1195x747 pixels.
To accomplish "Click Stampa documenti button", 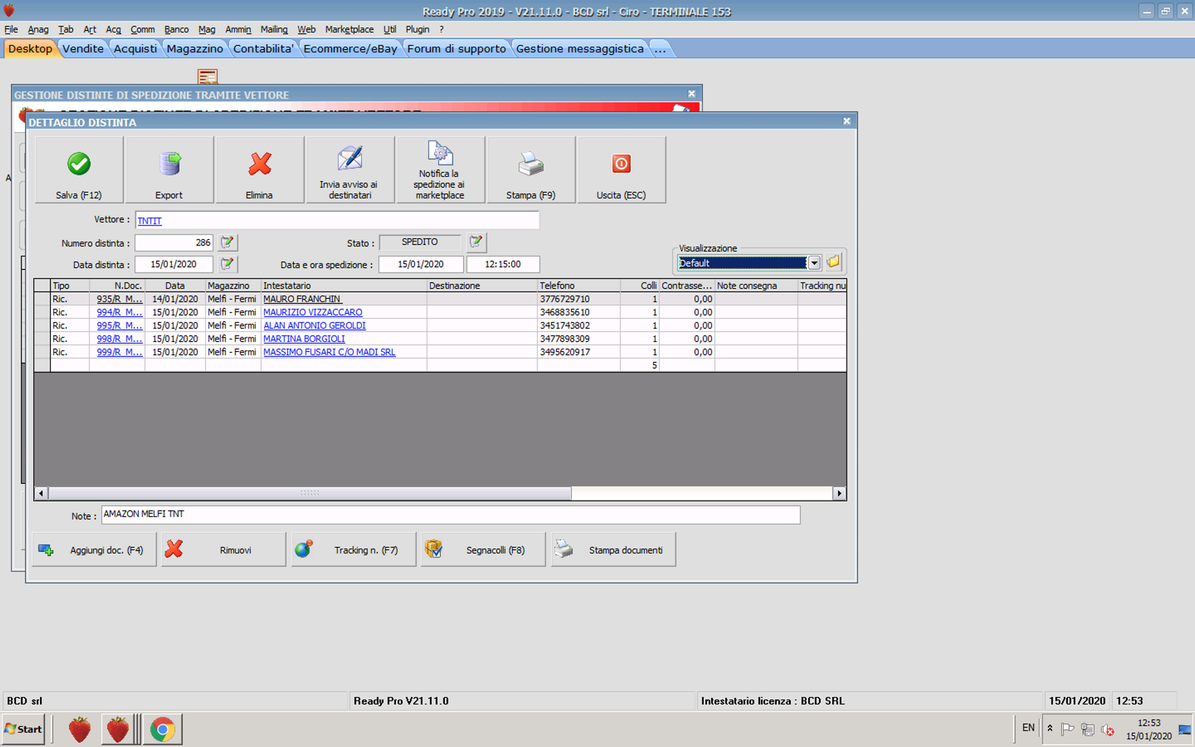I will (x=613, y=549).
